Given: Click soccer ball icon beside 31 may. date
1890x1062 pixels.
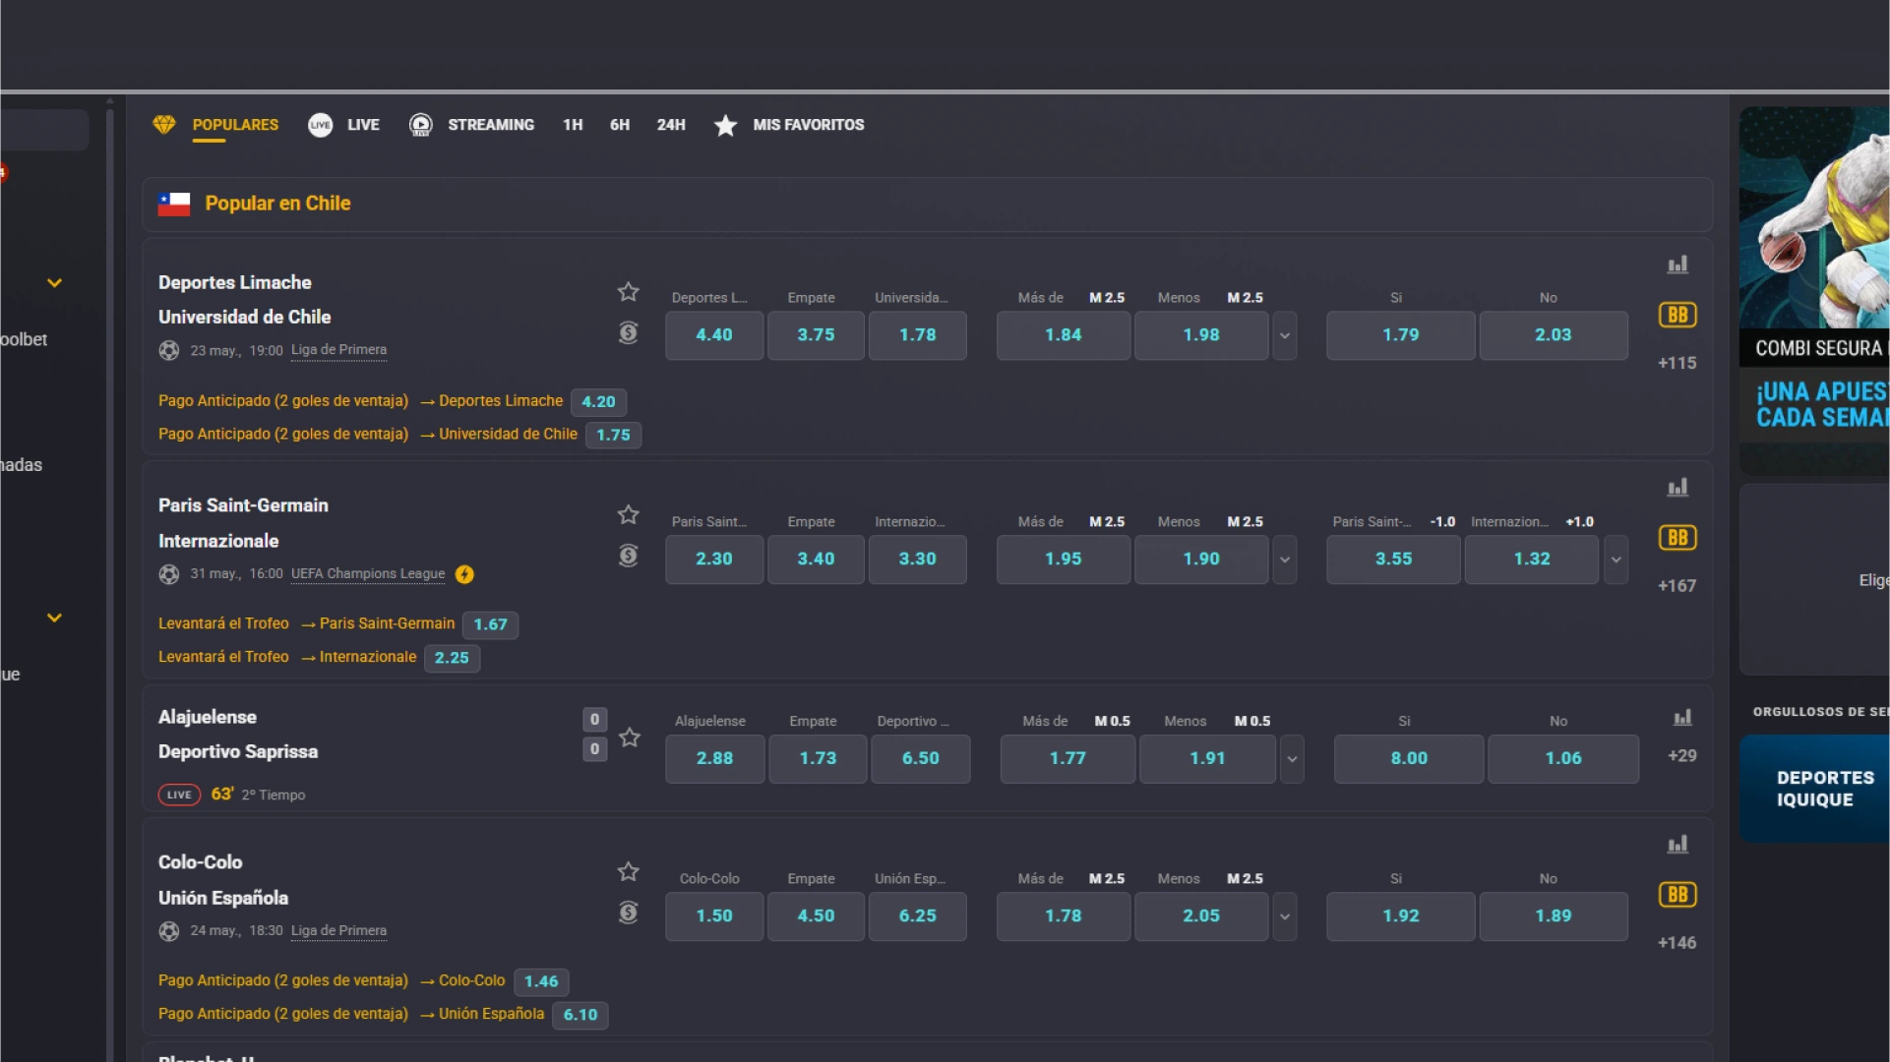Looking at the screenshot, I should pyautogui.click(x=169, y=574).
